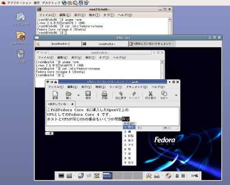Screen dimensions: 230x185
Task: Open タブ(T) menu in root@vzfc4 terminal
Action: 104,57
